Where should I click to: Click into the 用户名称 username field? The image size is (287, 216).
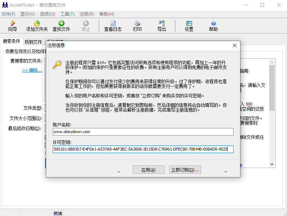[x=143, y=132]
